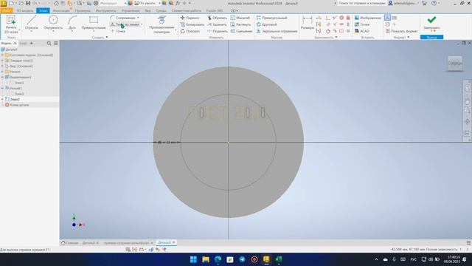This screenshot has height=266, width=472.
Task: Create a Прямоугольный rectangular pattern
Action: (272, 18)
